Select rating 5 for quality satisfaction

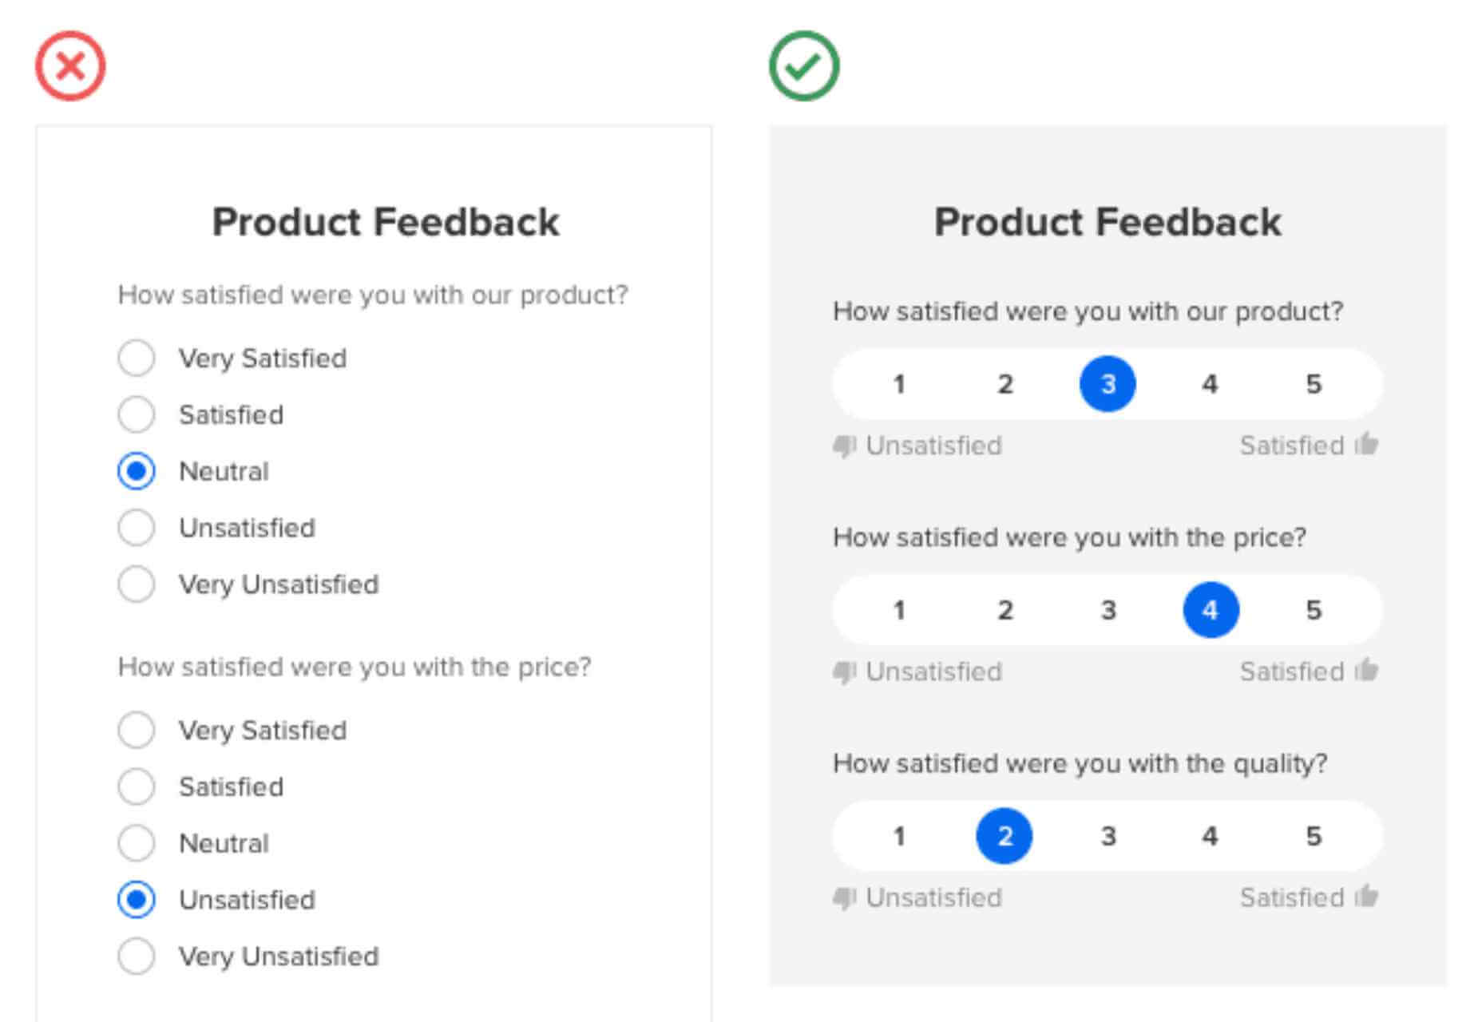(1314, 836)
